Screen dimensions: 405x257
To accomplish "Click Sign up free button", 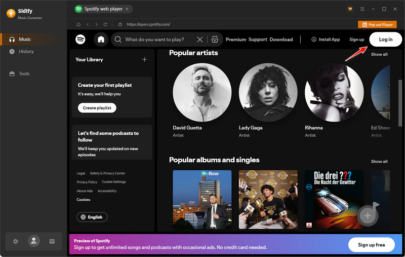I will (x=372, y=245).
